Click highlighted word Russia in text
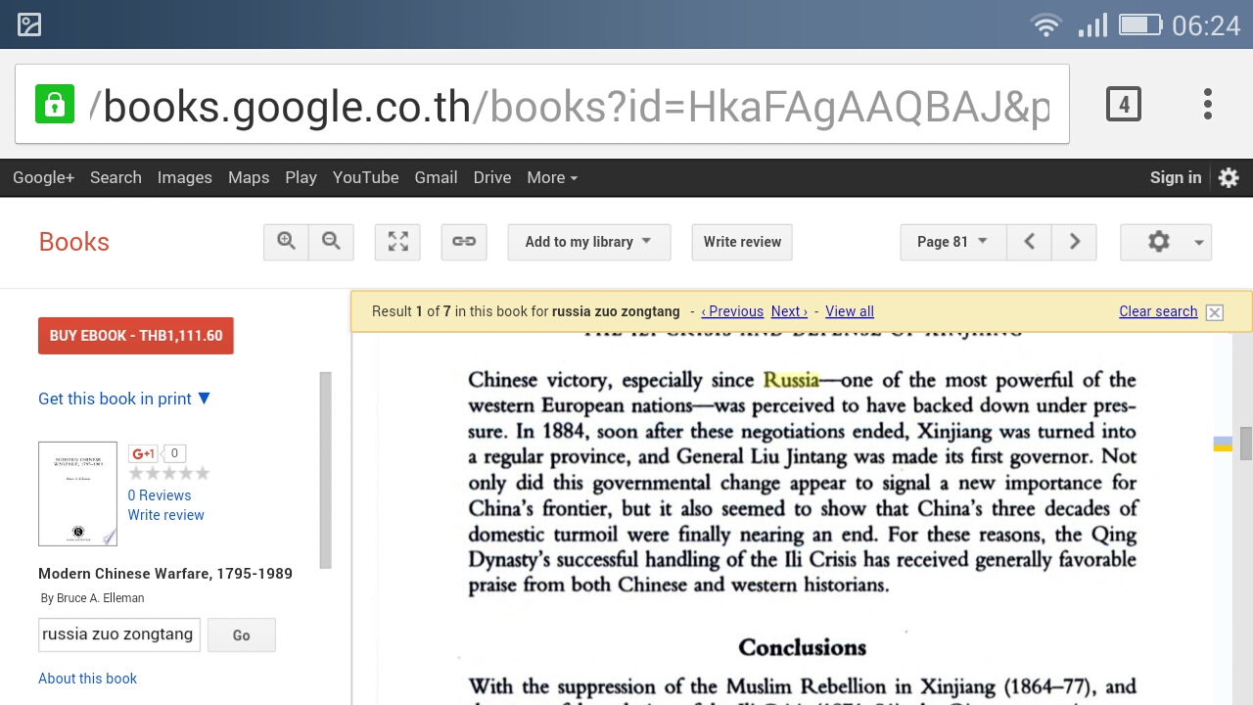Viewport: 1253px width, 705px height. 791,380
